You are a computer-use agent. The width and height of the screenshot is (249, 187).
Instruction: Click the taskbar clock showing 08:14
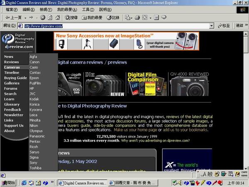(236, 183)
